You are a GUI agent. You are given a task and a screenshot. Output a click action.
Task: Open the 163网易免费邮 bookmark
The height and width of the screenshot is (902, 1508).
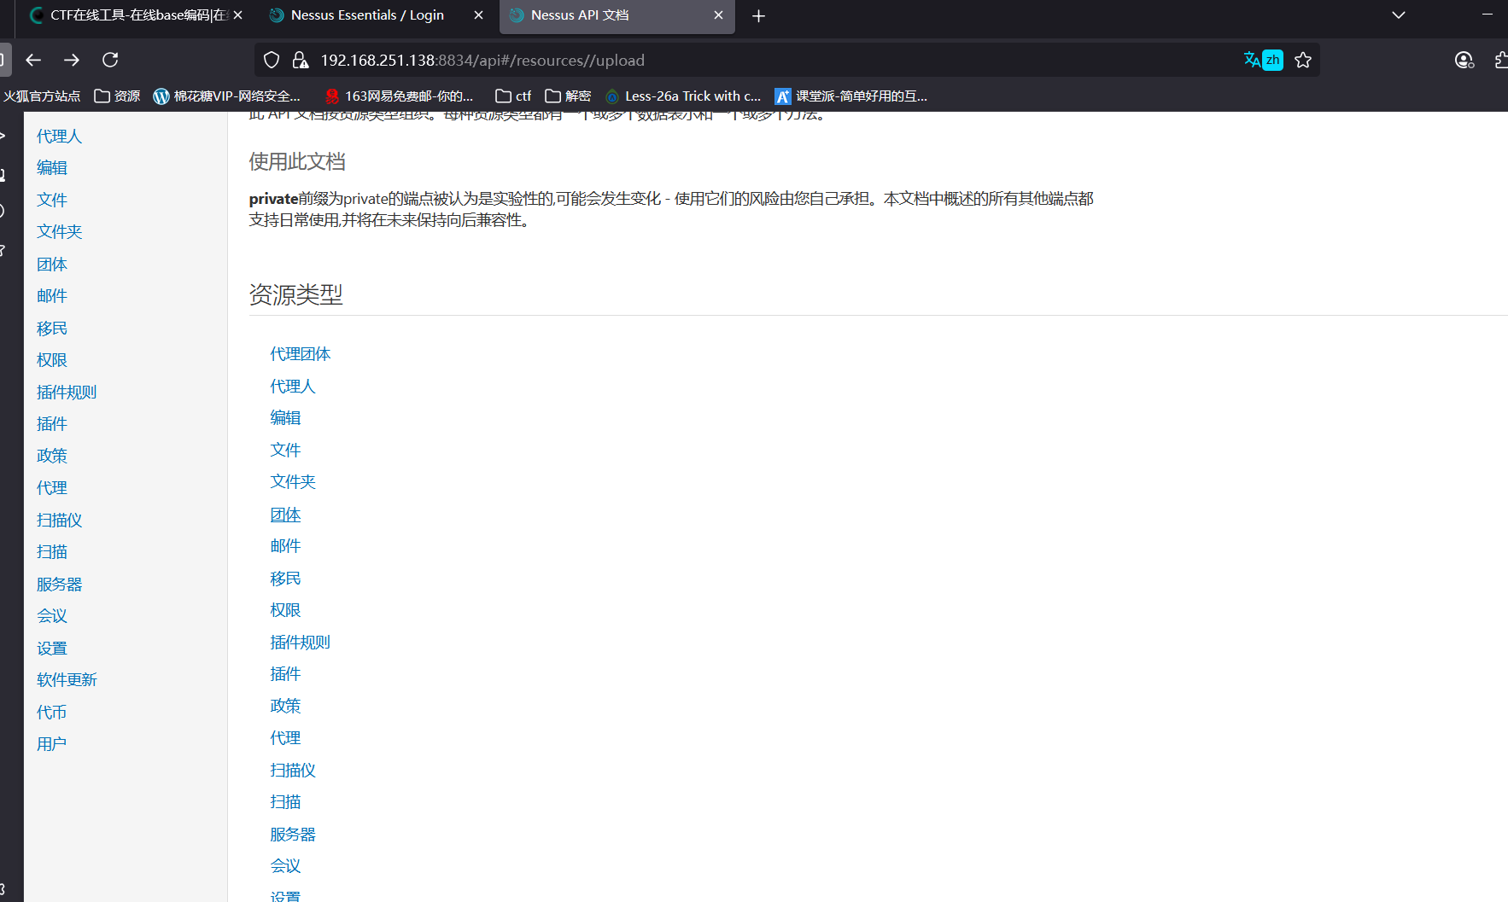pyautogui.click(x=400, y=96)
